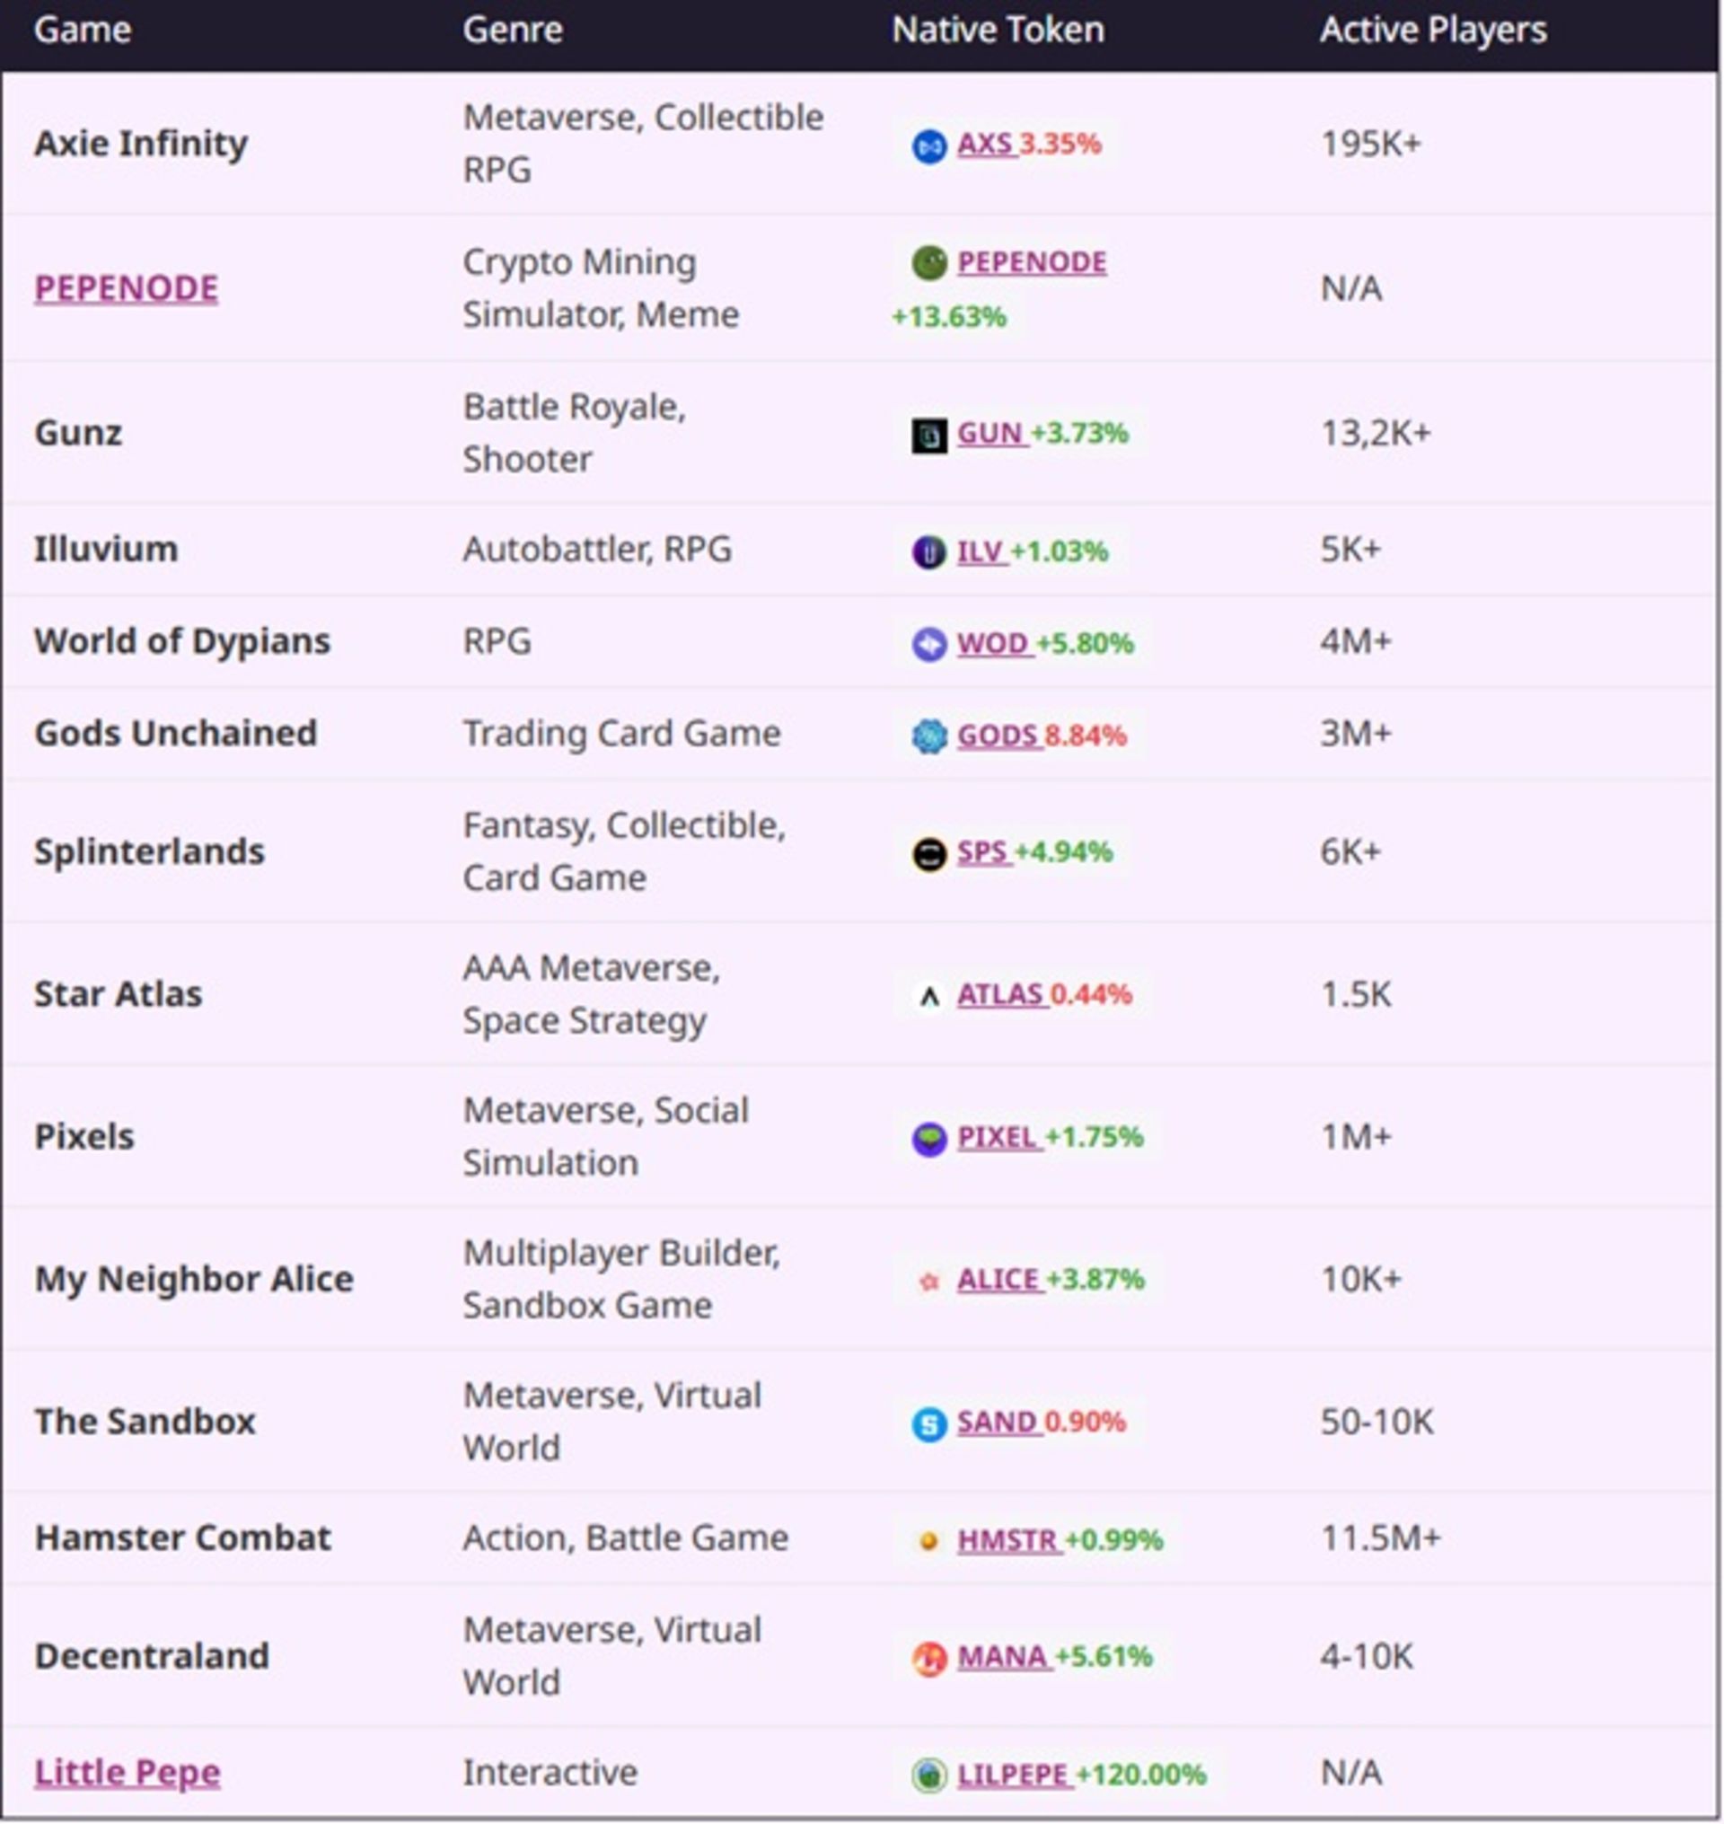Screen dimensions: 1724x1824
Task: Click the SAND token blue S icon
Action: 928,1424
